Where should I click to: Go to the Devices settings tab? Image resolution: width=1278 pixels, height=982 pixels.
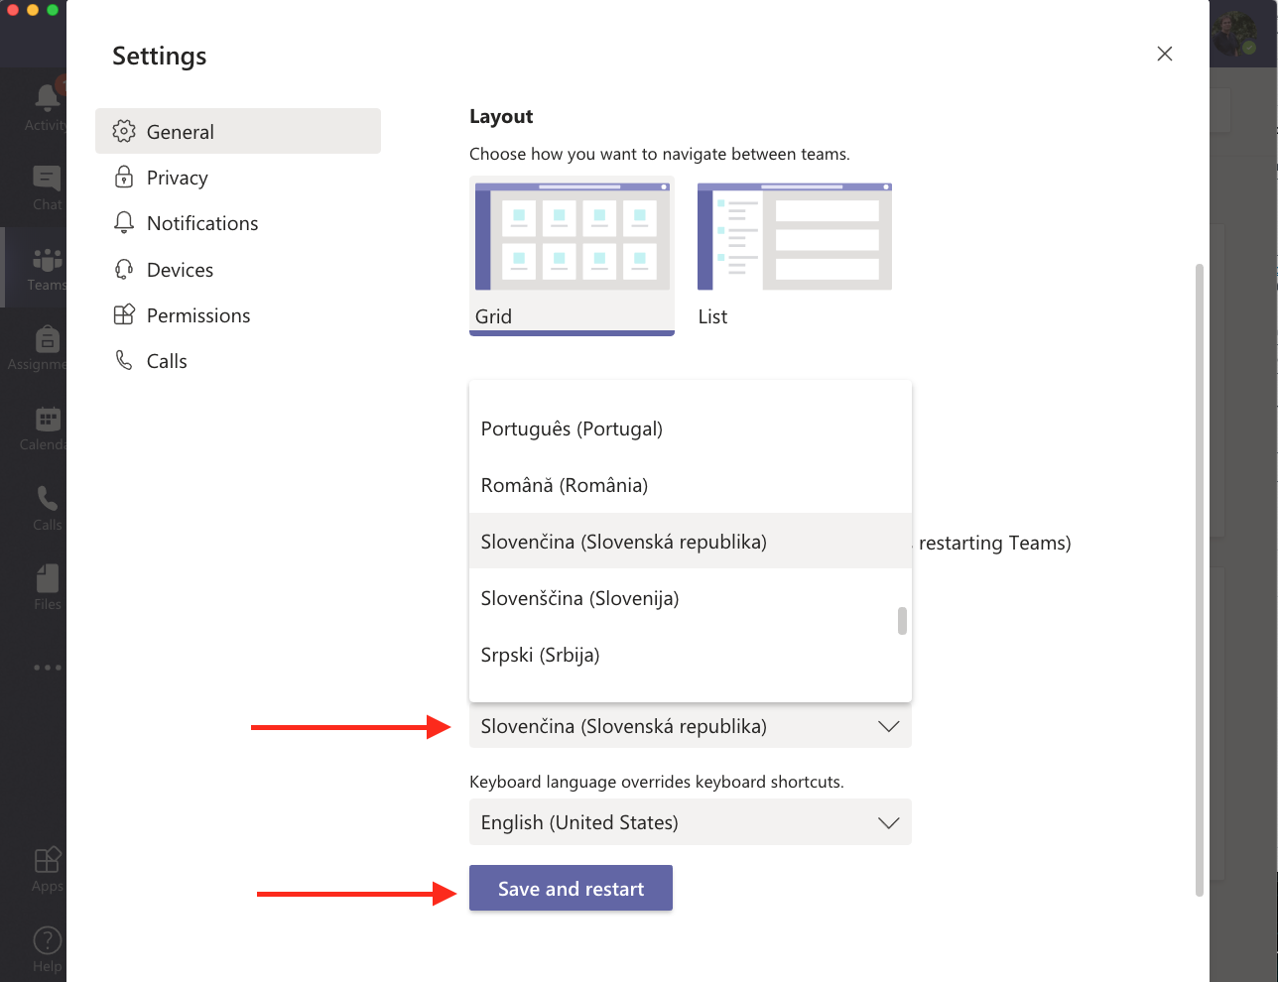[180, 270]
